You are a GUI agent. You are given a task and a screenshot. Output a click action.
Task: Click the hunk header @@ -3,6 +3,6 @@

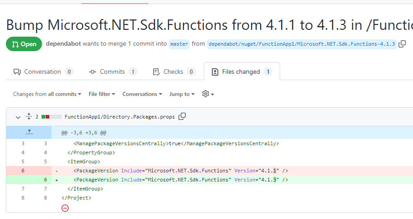point(84,133)
